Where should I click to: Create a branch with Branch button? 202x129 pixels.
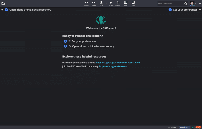tap(118, 4)
